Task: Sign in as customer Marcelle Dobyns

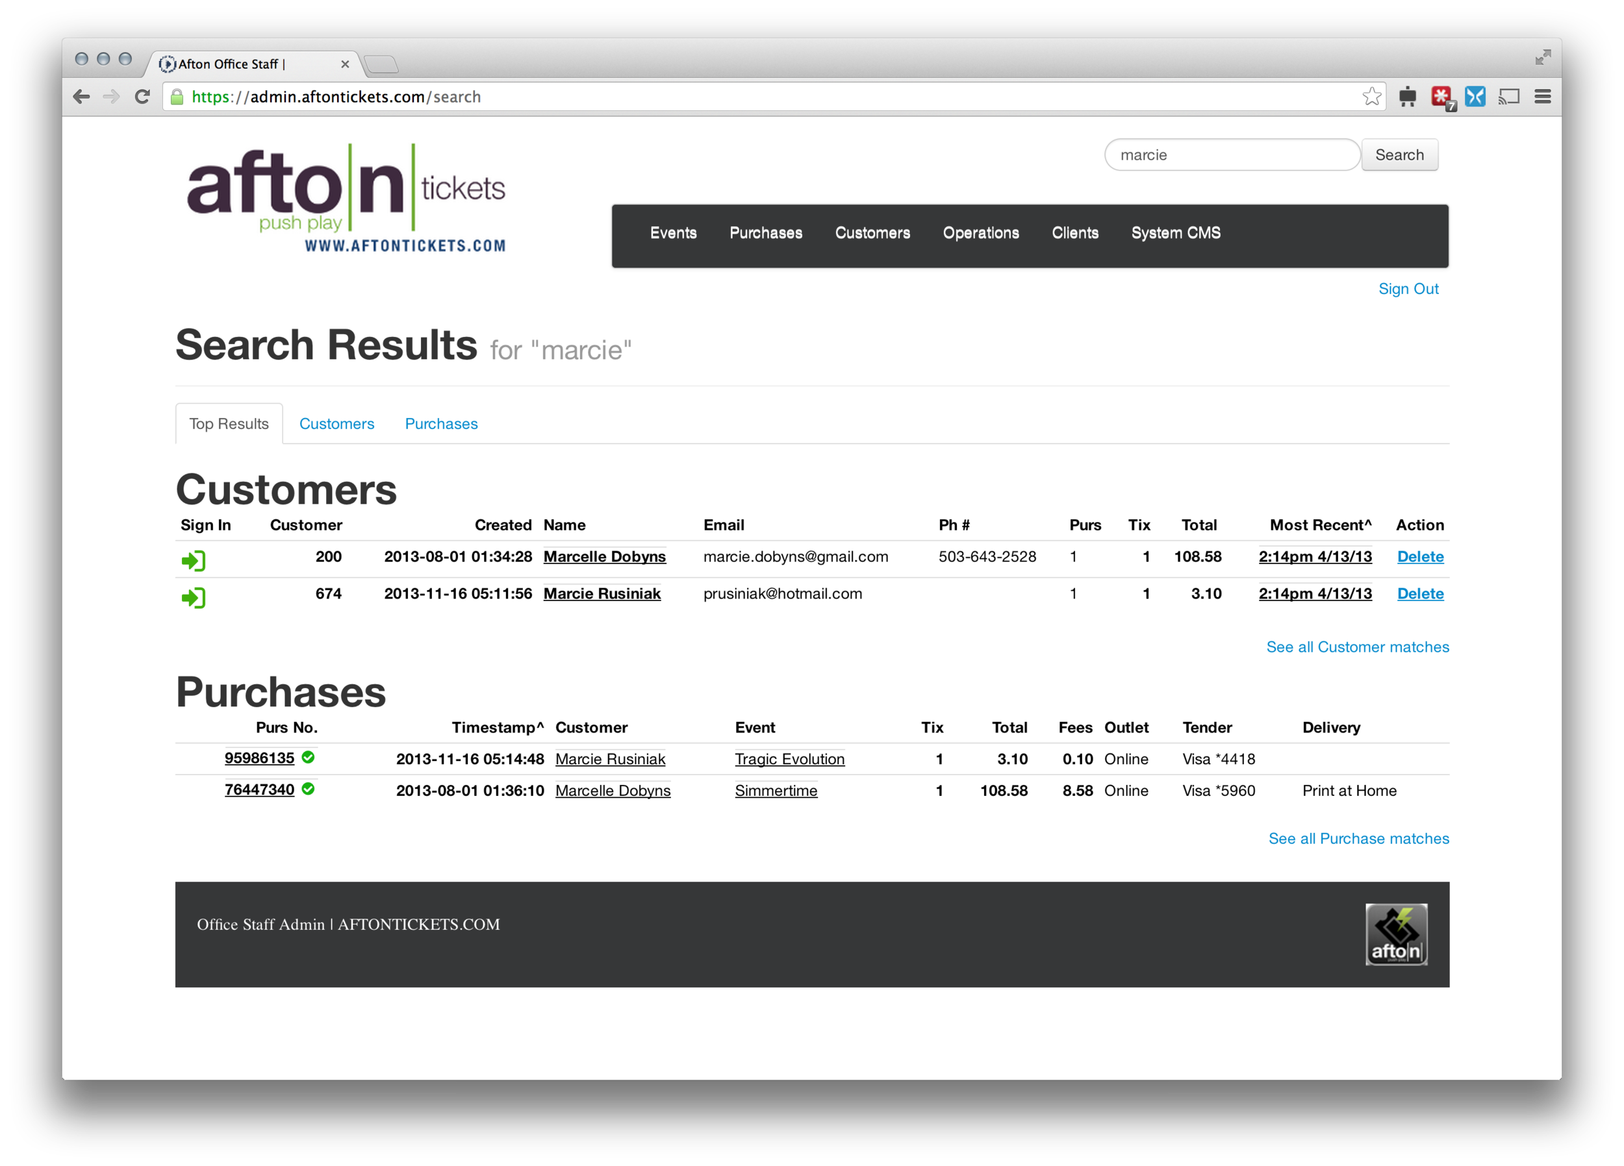Action: 194,560
